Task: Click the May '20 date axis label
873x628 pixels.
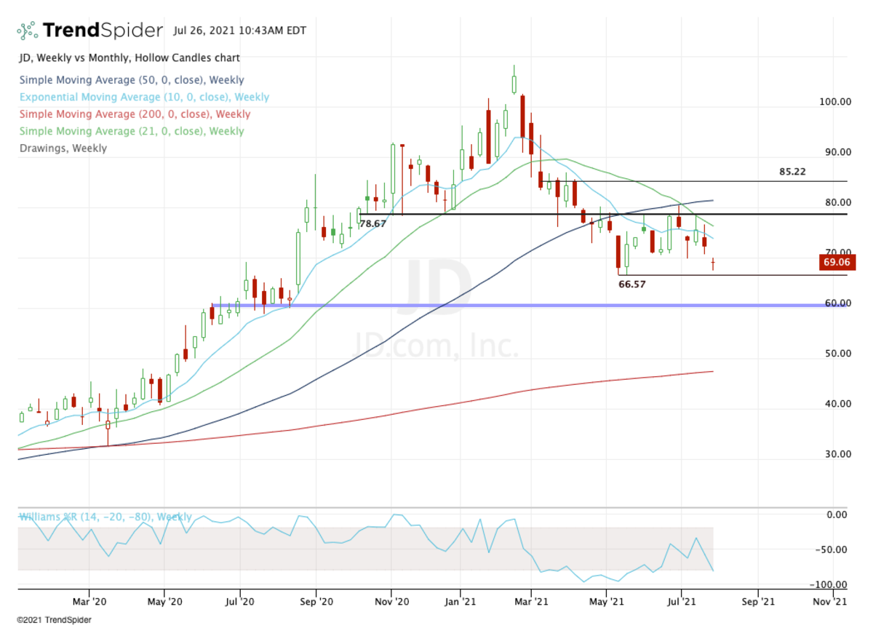Action: click(x=164, y=601)
